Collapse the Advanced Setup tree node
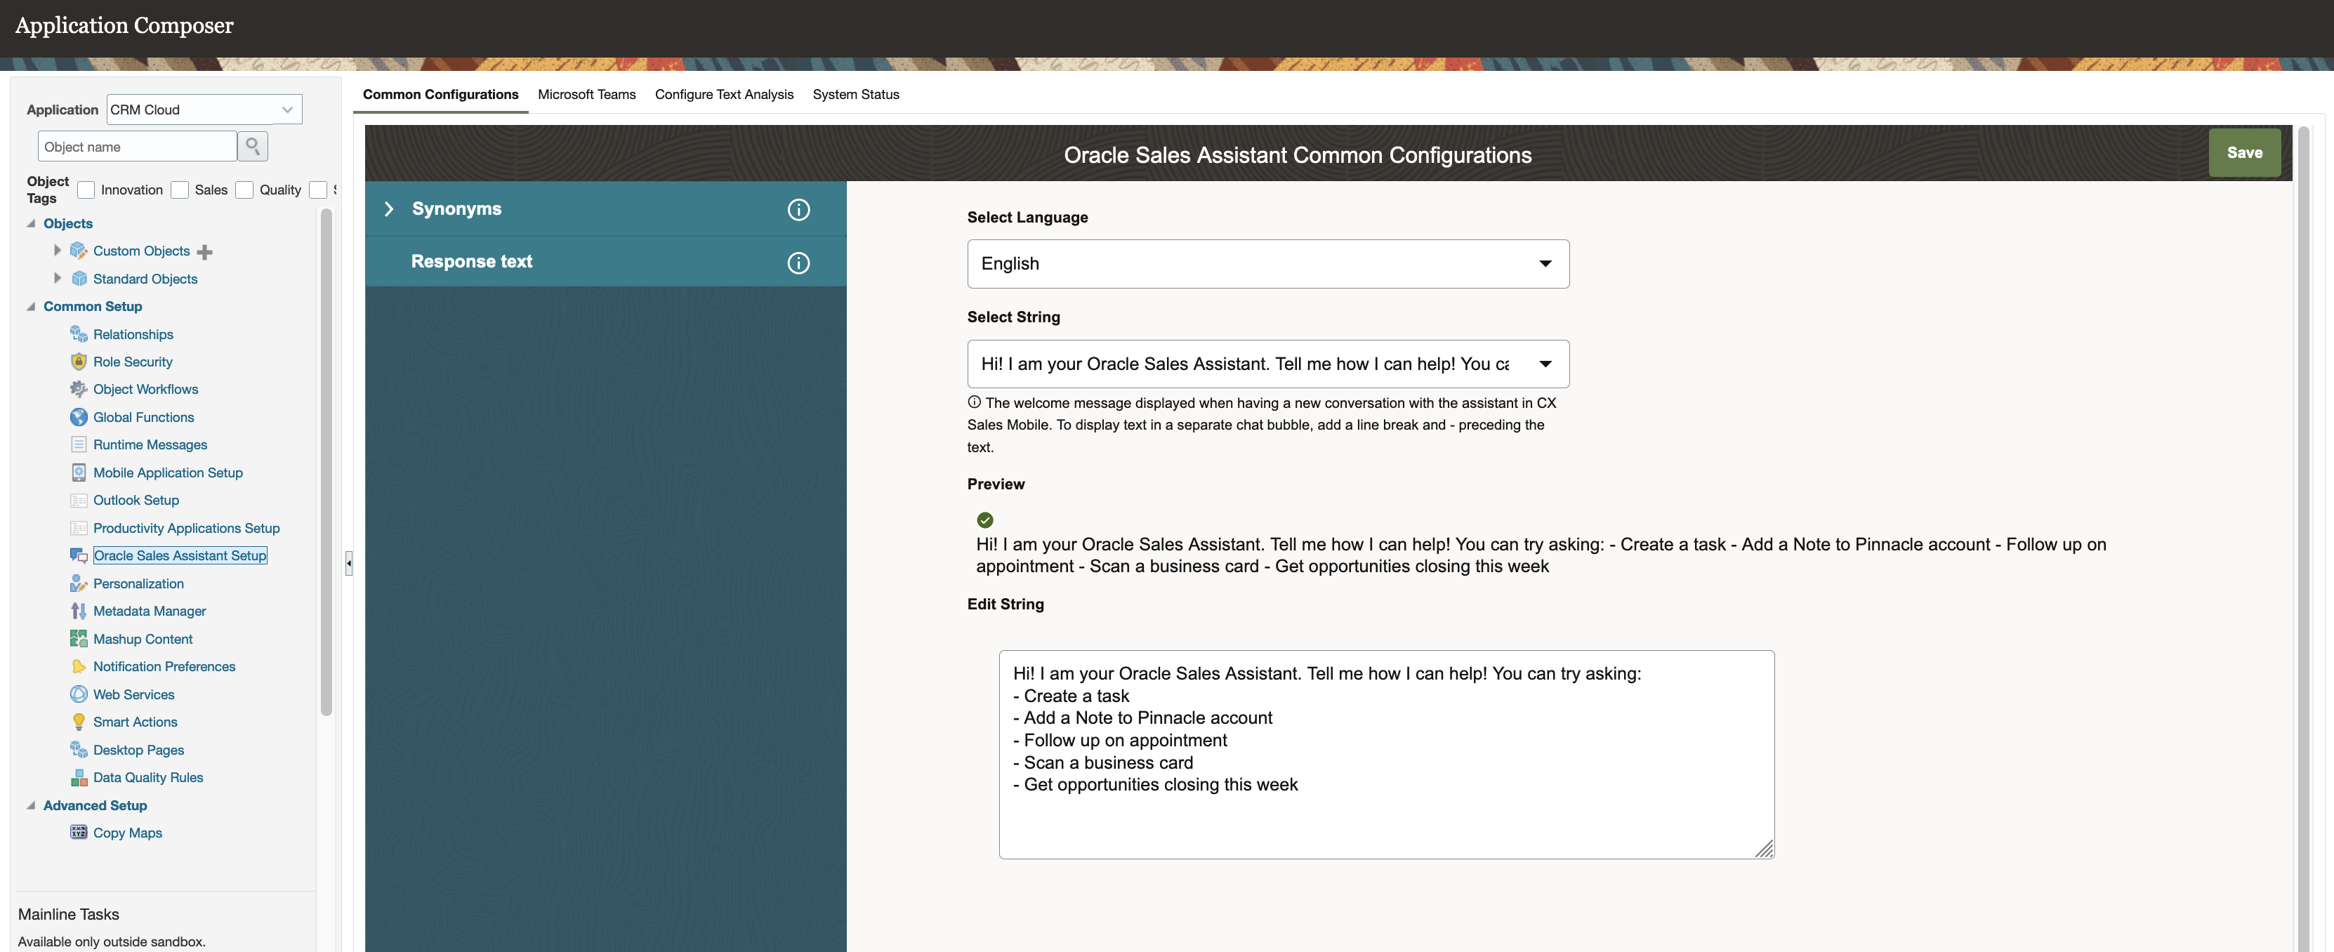The width and height of the screenshot is (2334, 952). click(31, 805)
